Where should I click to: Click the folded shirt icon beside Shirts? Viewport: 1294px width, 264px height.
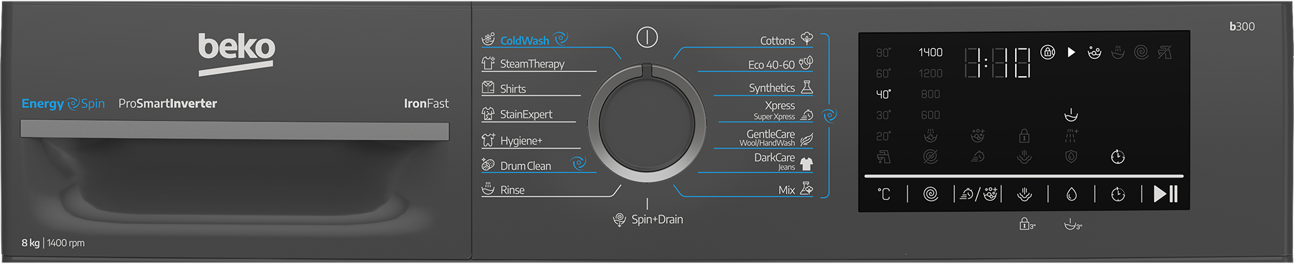coord(488,87)
